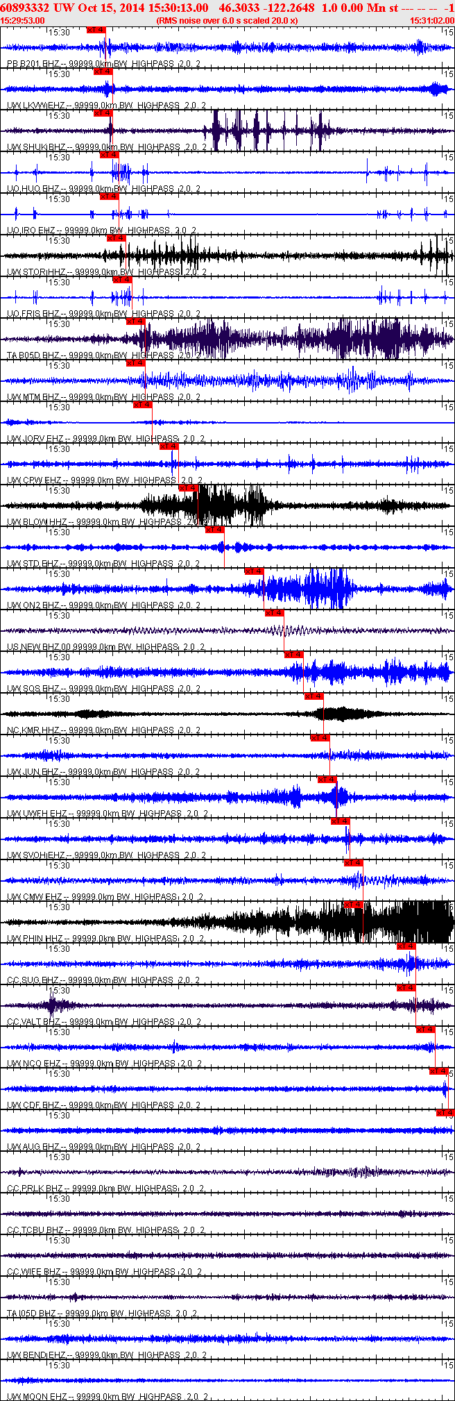Click the CC TCBU BHZ station label
The width and height of the screenshot is (455, 1401).
tap(35, 1230)
